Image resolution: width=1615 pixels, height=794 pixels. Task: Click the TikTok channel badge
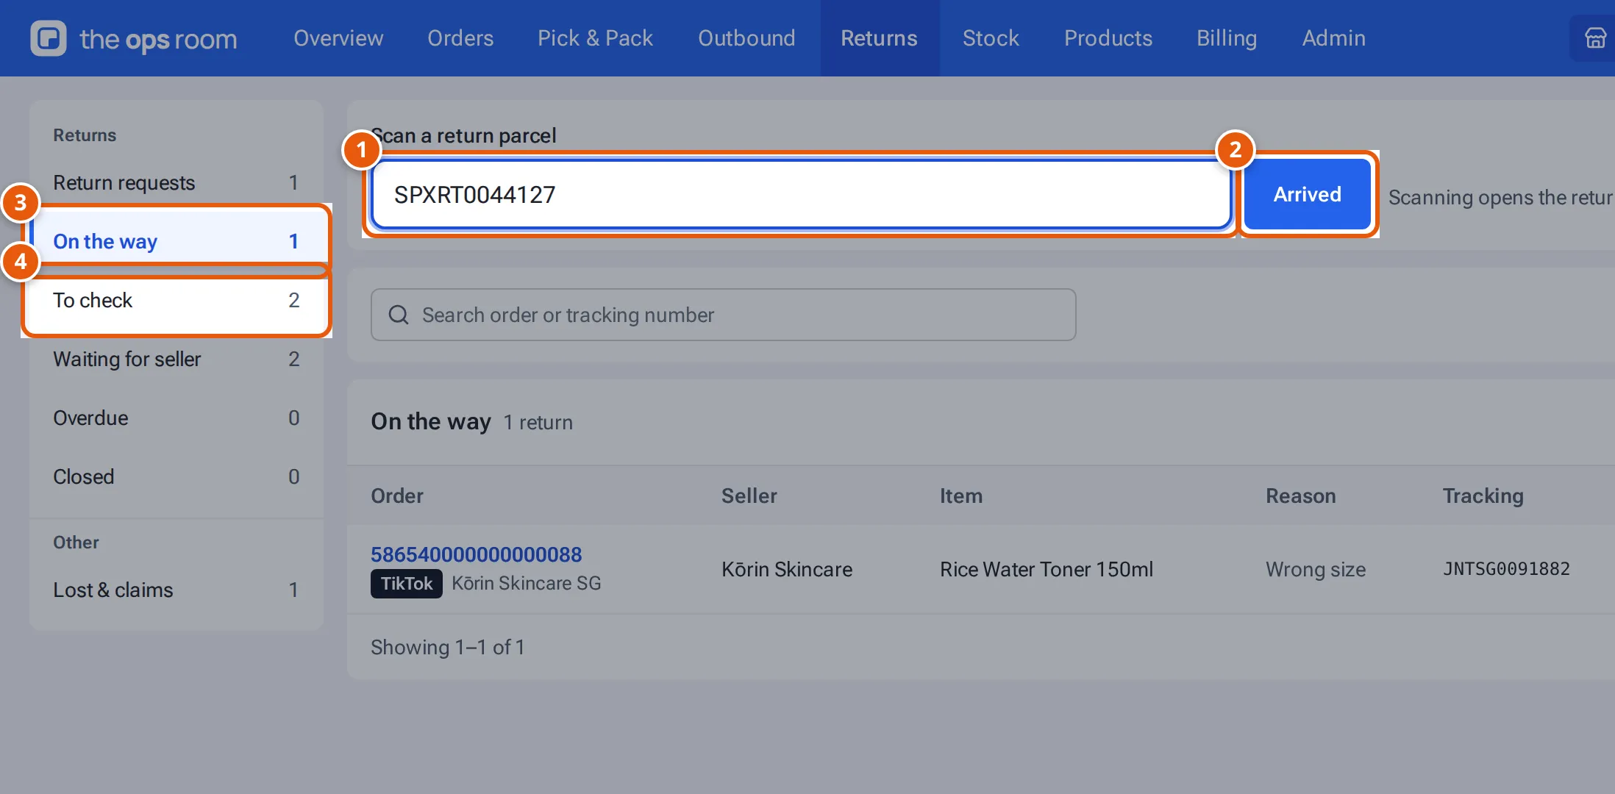click(406, 584)
